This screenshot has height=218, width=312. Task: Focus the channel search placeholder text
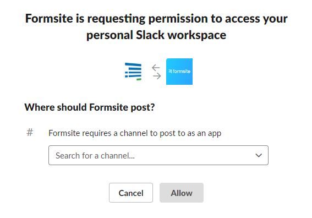point(95,156)
